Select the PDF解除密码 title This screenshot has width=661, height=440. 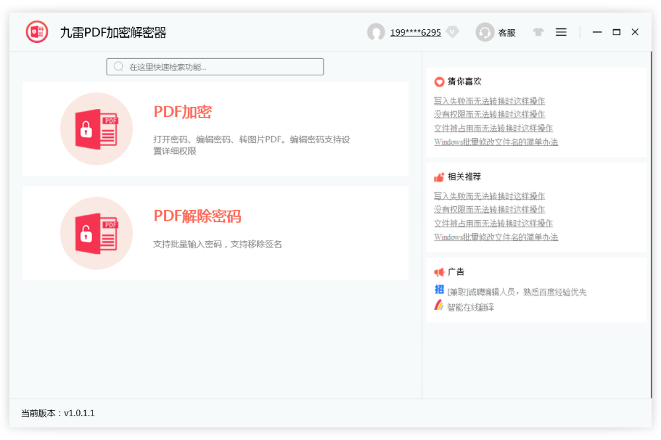pos(197,216)
